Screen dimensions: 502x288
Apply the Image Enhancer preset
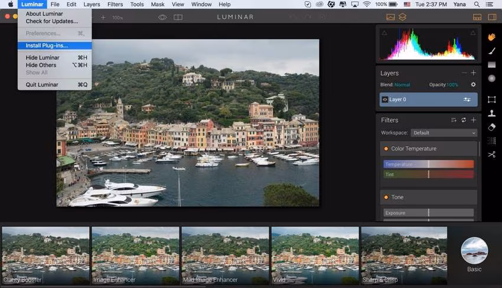pyautogui.click(x=135, y=256)
